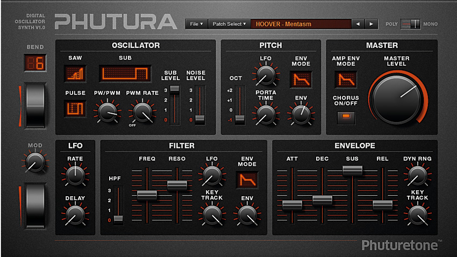
Task: Click the Envelope REL slider handle
Action: [383, 205]
